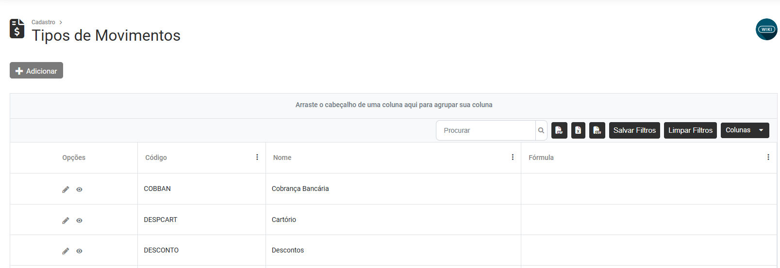Click the search magnifier icon
The image size is (780, 268).
541,130
